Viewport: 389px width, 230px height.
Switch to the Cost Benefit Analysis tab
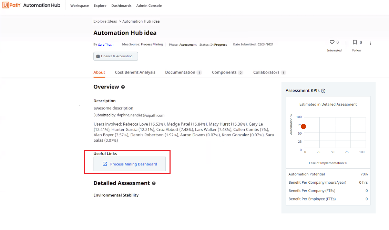[135, 72]
